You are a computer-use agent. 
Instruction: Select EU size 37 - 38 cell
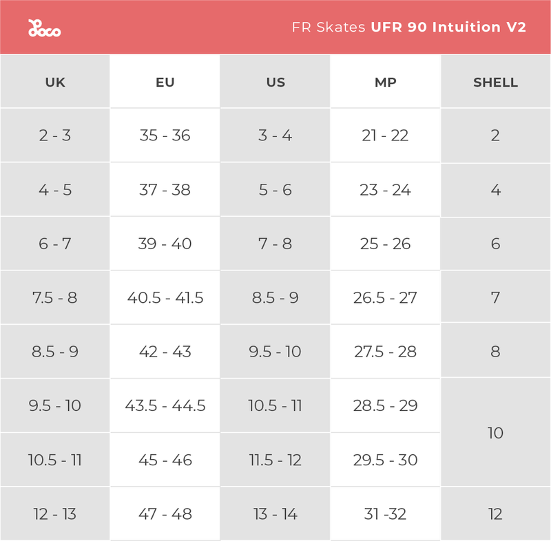click(x=165, y=189)
